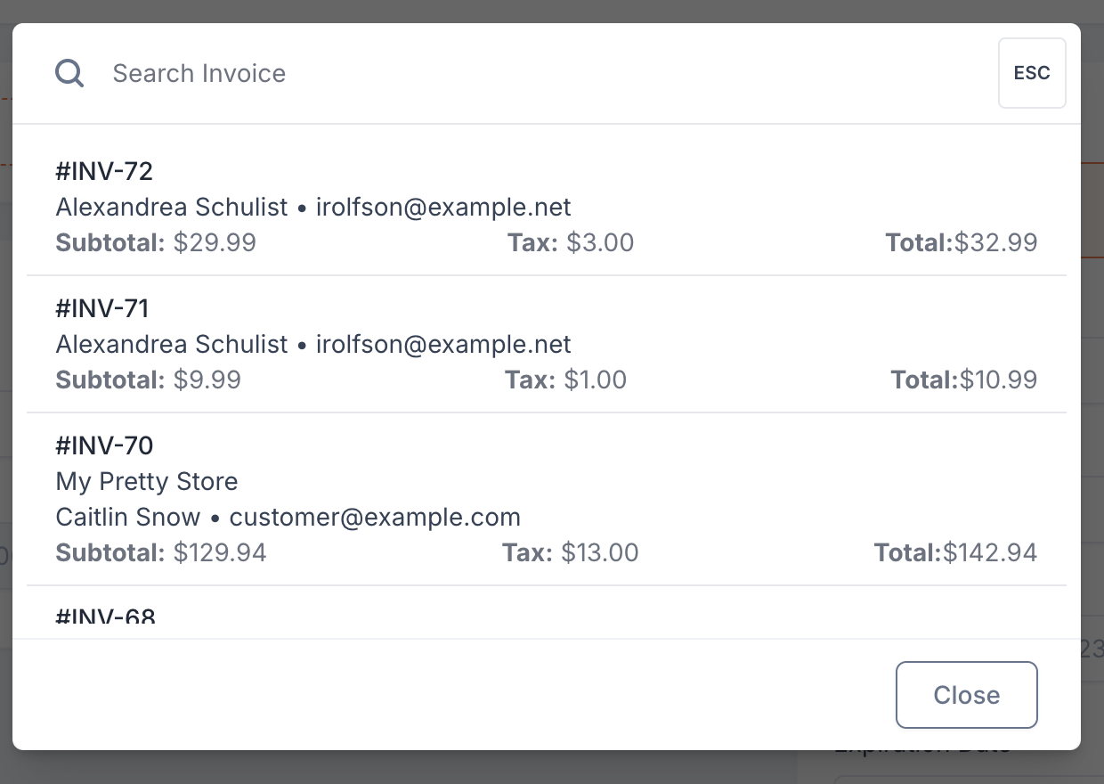
Task: Click Caitlin Snow customer@example.com line
Action: point(288,517)
